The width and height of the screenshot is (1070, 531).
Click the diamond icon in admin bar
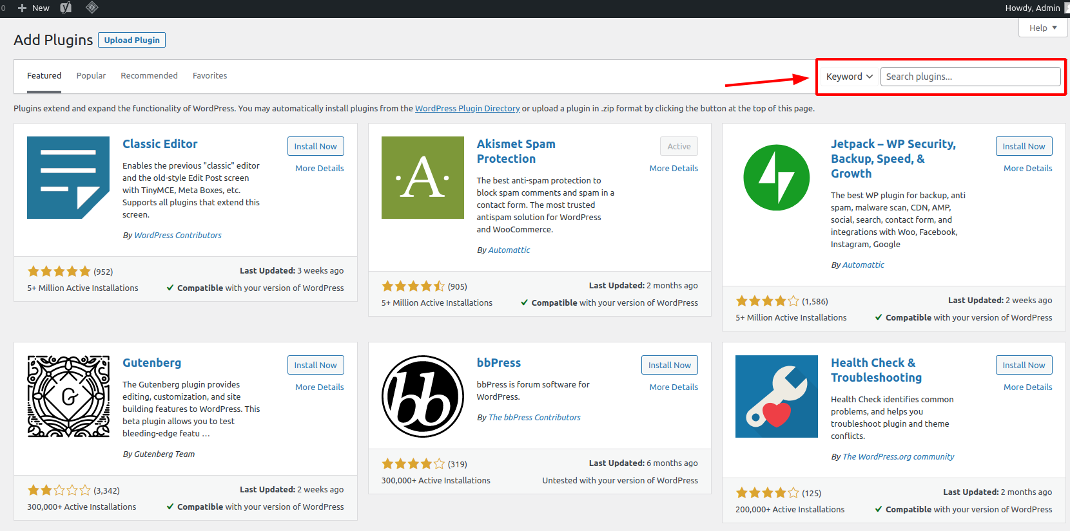click(x=92, y=8)
